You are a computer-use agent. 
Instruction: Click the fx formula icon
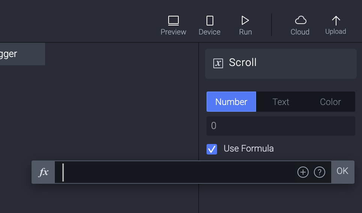point(44,172)
